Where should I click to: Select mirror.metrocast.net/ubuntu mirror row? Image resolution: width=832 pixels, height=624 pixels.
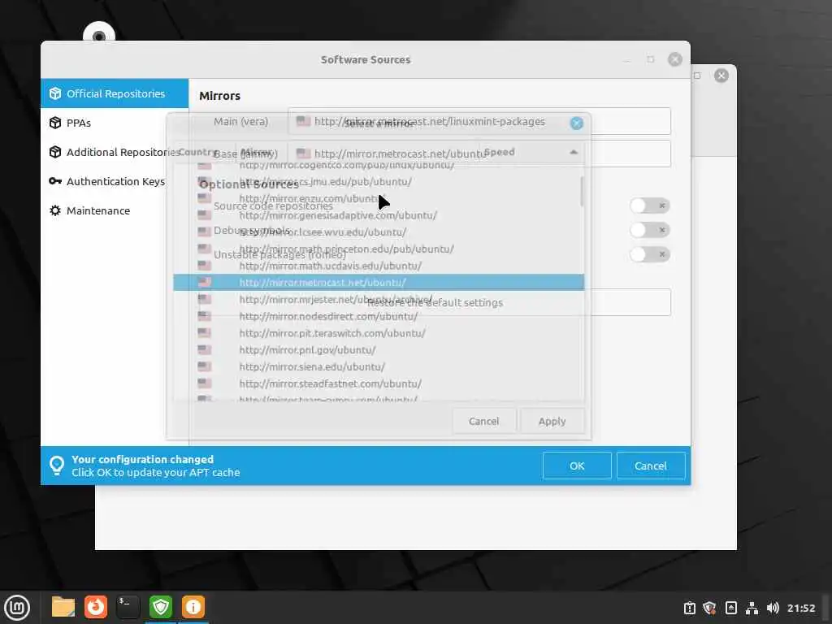coord(379,282)
